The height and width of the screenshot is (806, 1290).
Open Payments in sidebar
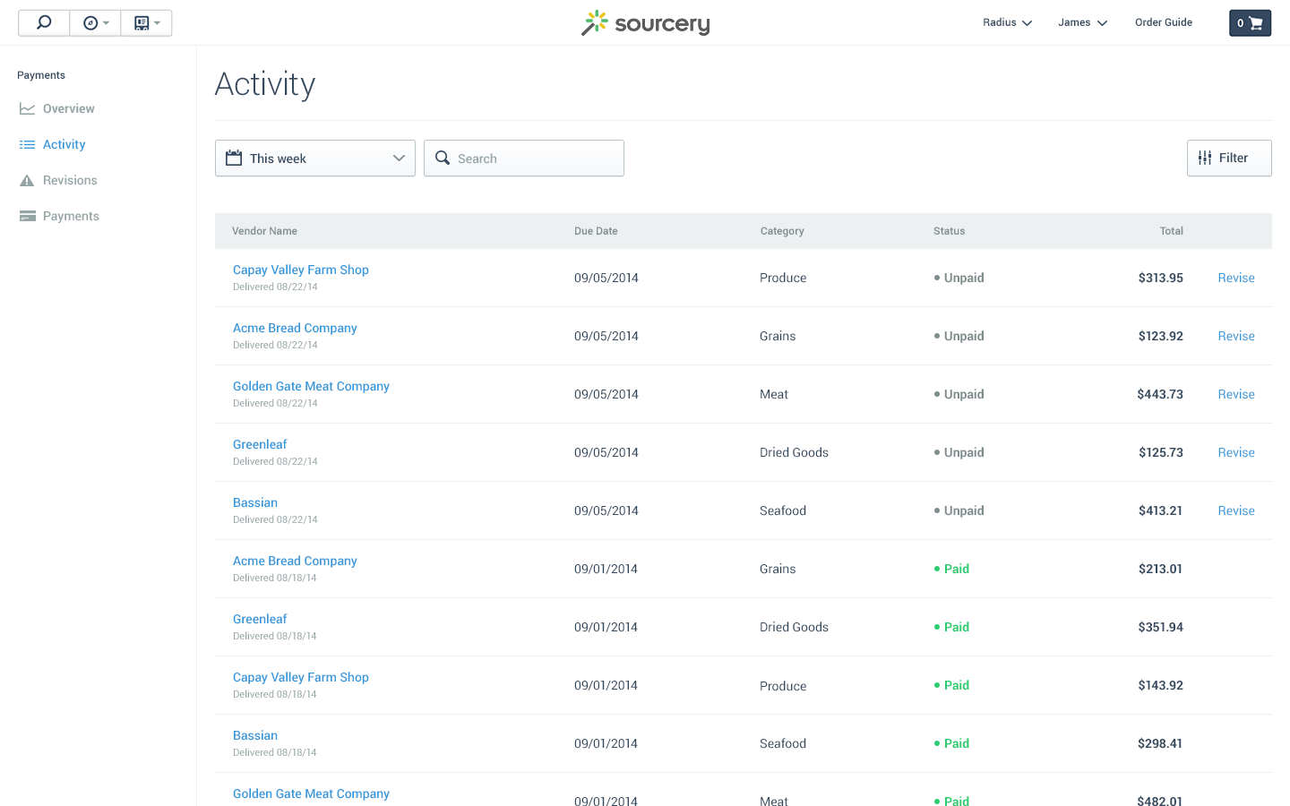[x=71, y=216]
